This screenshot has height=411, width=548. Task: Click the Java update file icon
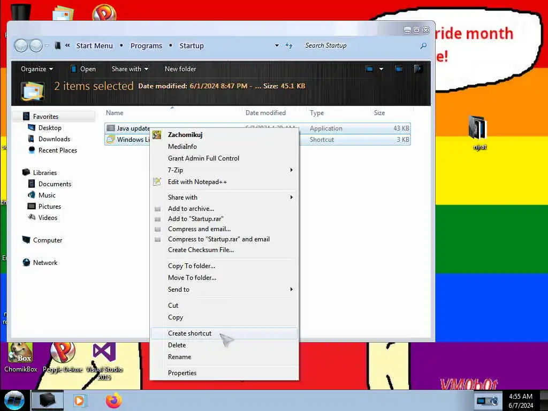(x=111, y=128)
